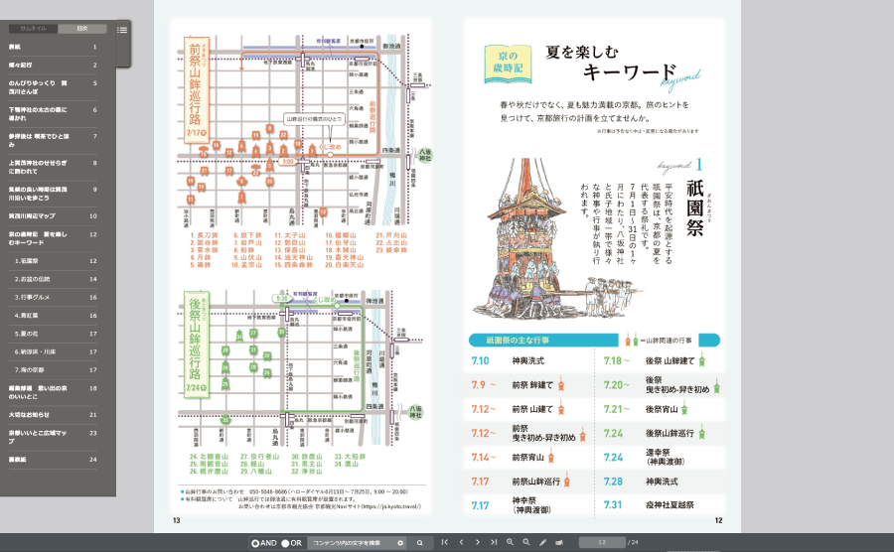
Task: Open the 賀茂川周辺マップ entry
Action: [53, 215]
